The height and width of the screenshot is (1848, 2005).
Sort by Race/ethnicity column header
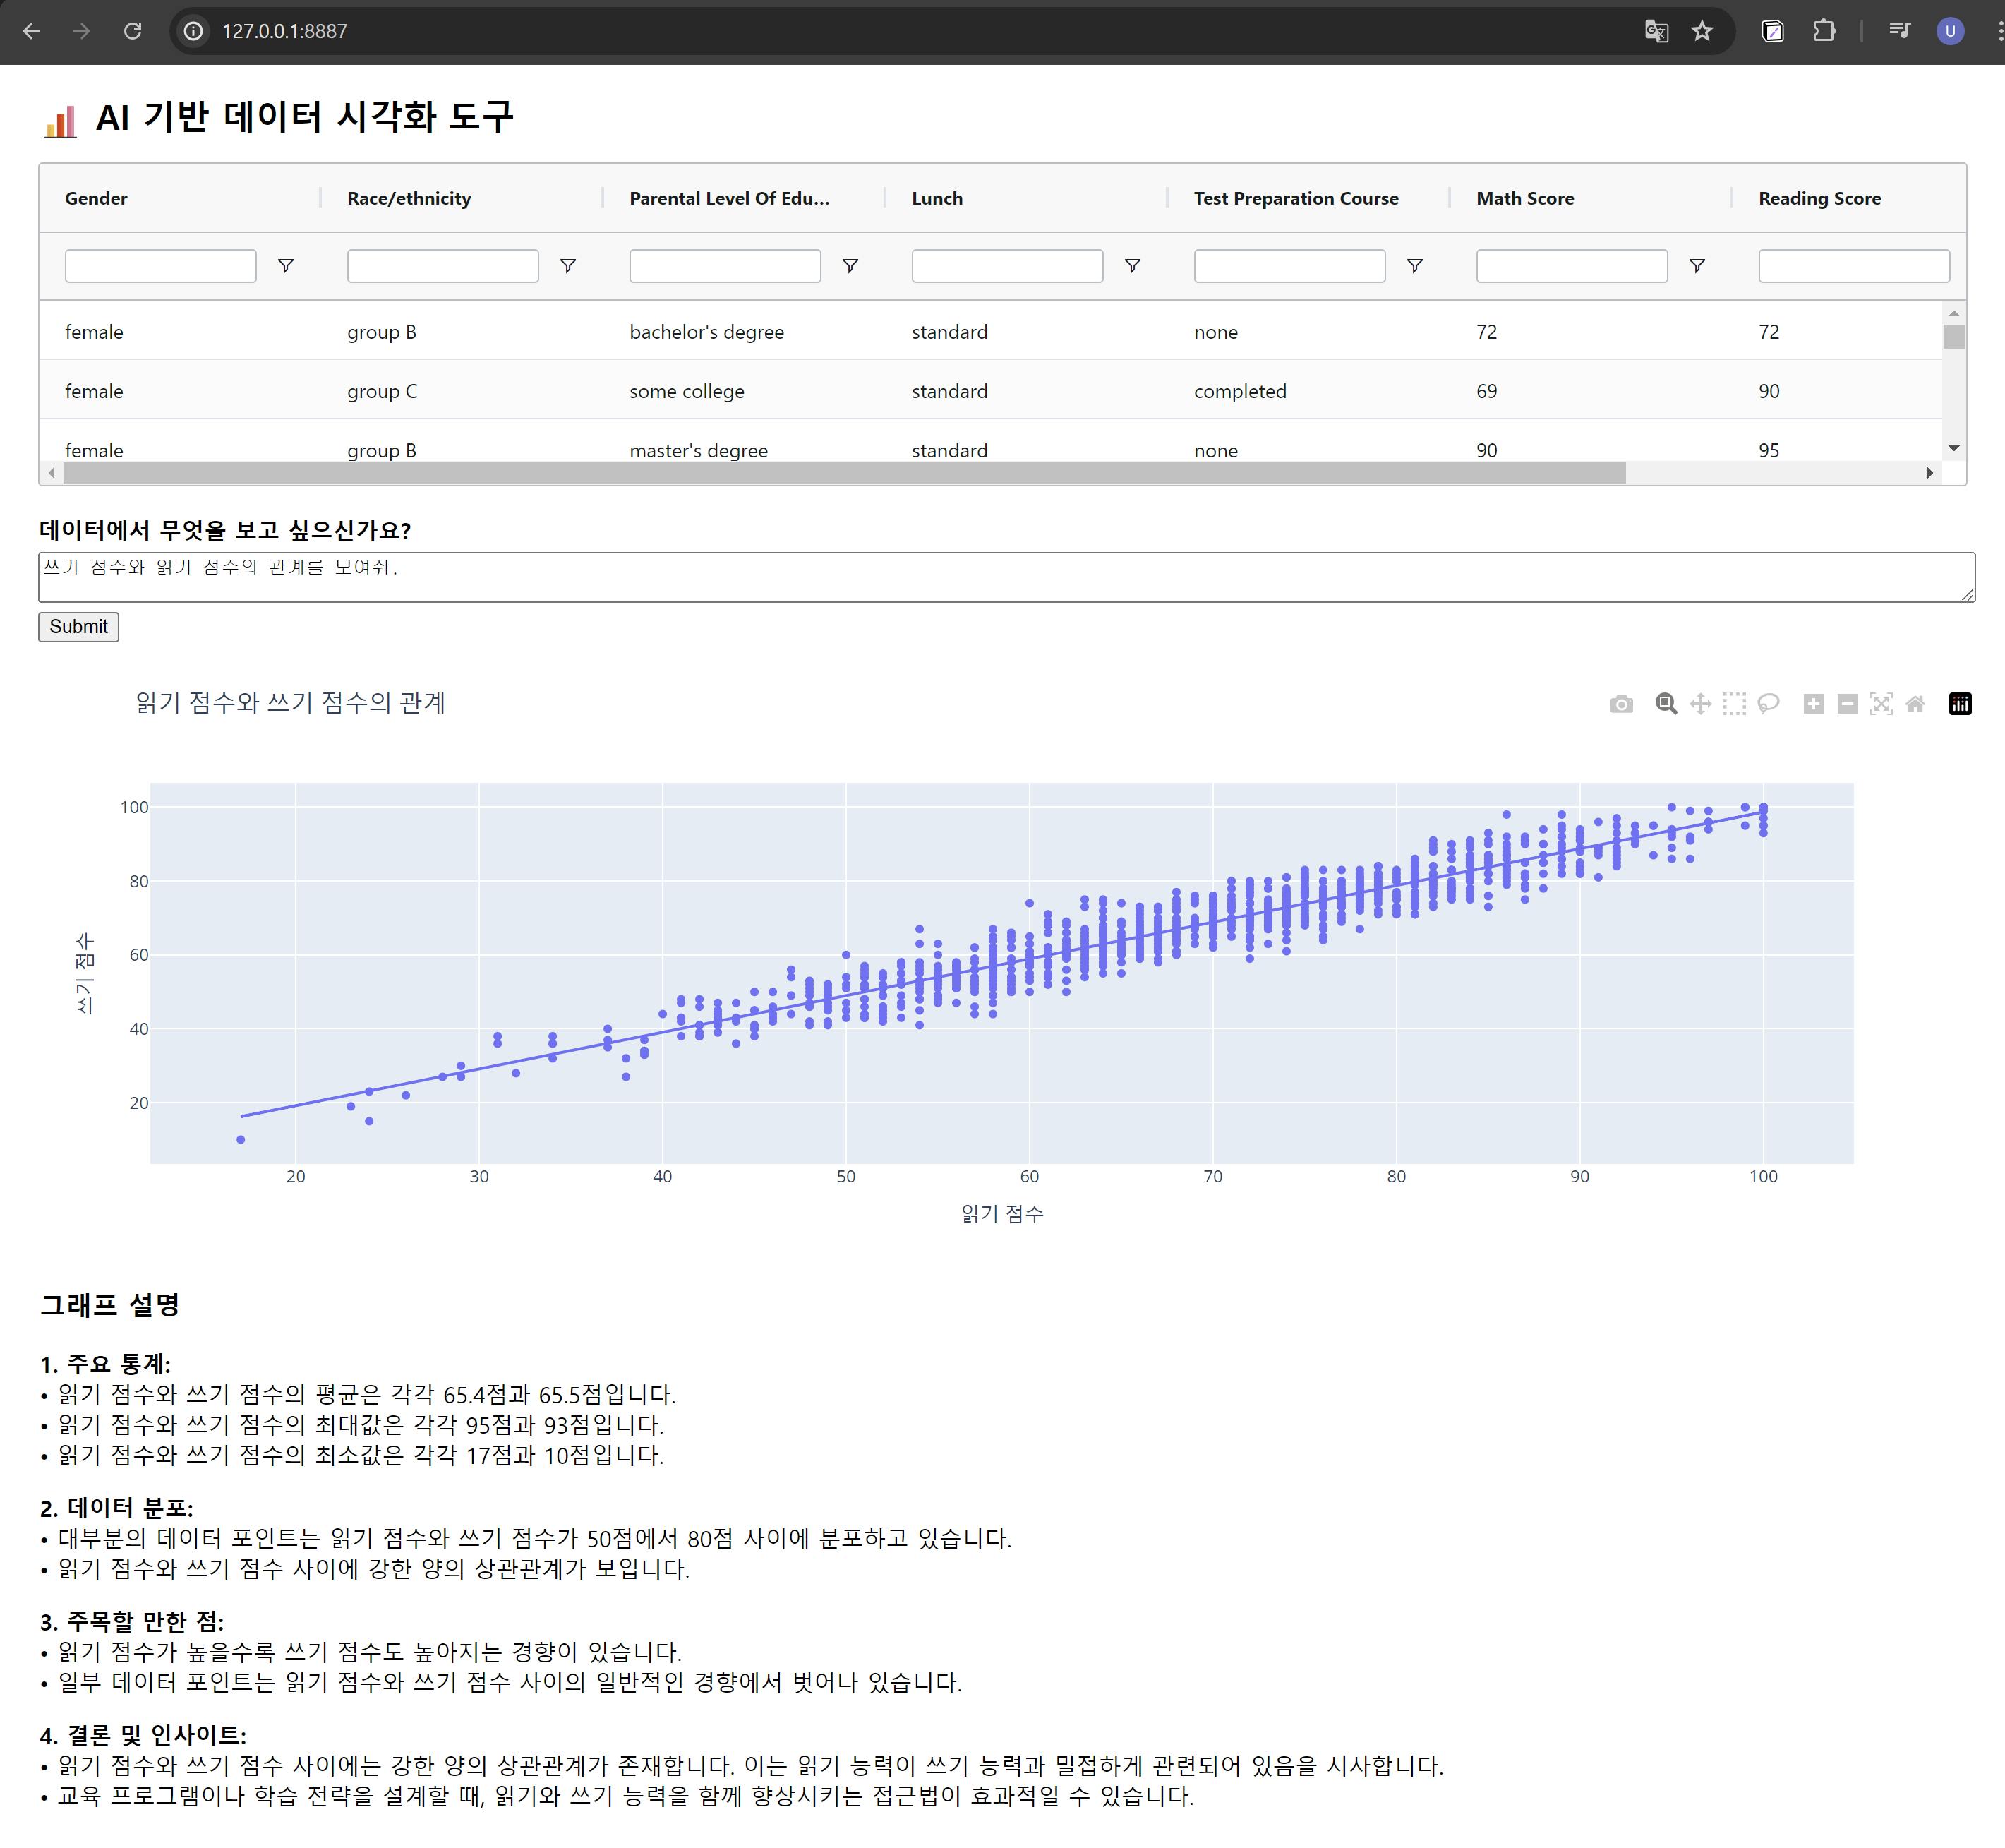point(409,198)
